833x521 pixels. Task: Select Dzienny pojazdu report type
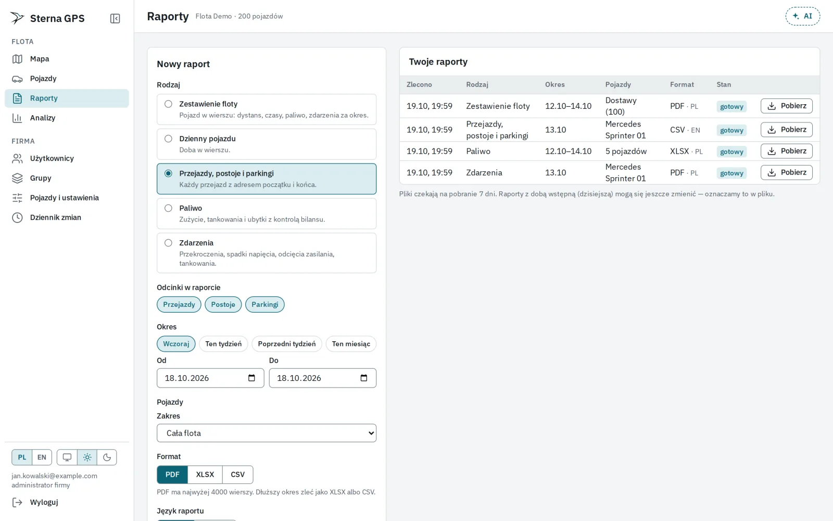267,144
